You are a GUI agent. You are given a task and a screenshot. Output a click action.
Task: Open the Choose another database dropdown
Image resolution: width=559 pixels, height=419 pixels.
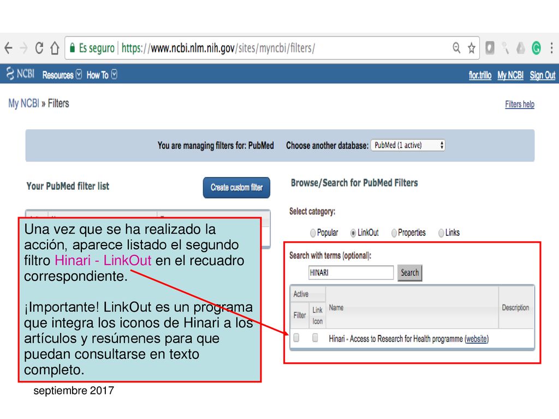click(x=408, y=145)
